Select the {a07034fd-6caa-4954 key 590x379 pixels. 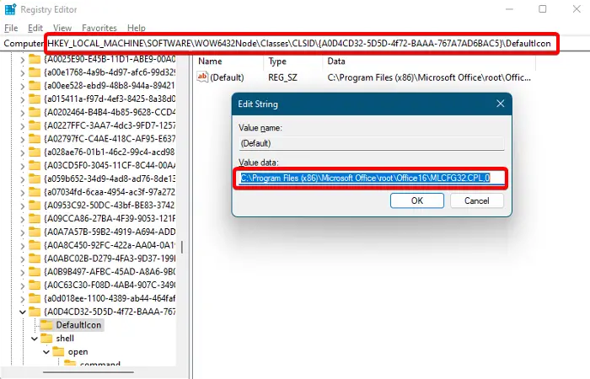(x=110, y=192)
